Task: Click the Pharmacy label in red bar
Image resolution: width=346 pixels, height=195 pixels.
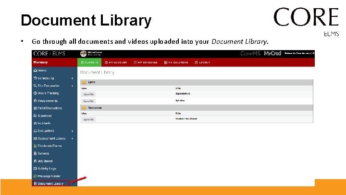Action: tap(40, 62)
